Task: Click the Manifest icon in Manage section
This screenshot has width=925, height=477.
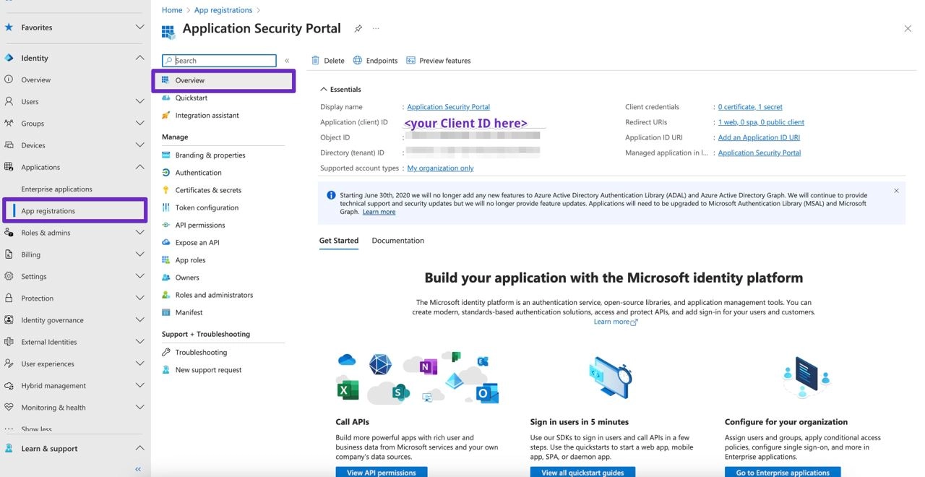Action: pyautogui.click(x=166, y=312)
